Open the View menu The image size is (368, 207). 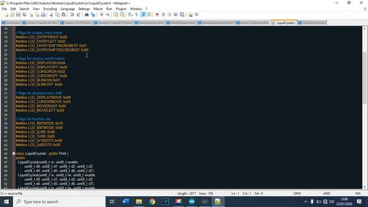pyautogui.click(x=36, y=9)
